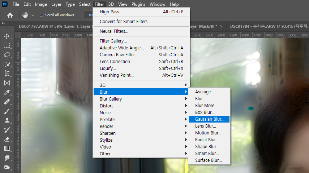Open Filter Gallery
The image size is (309, 173).
click(x=141, y=41)
